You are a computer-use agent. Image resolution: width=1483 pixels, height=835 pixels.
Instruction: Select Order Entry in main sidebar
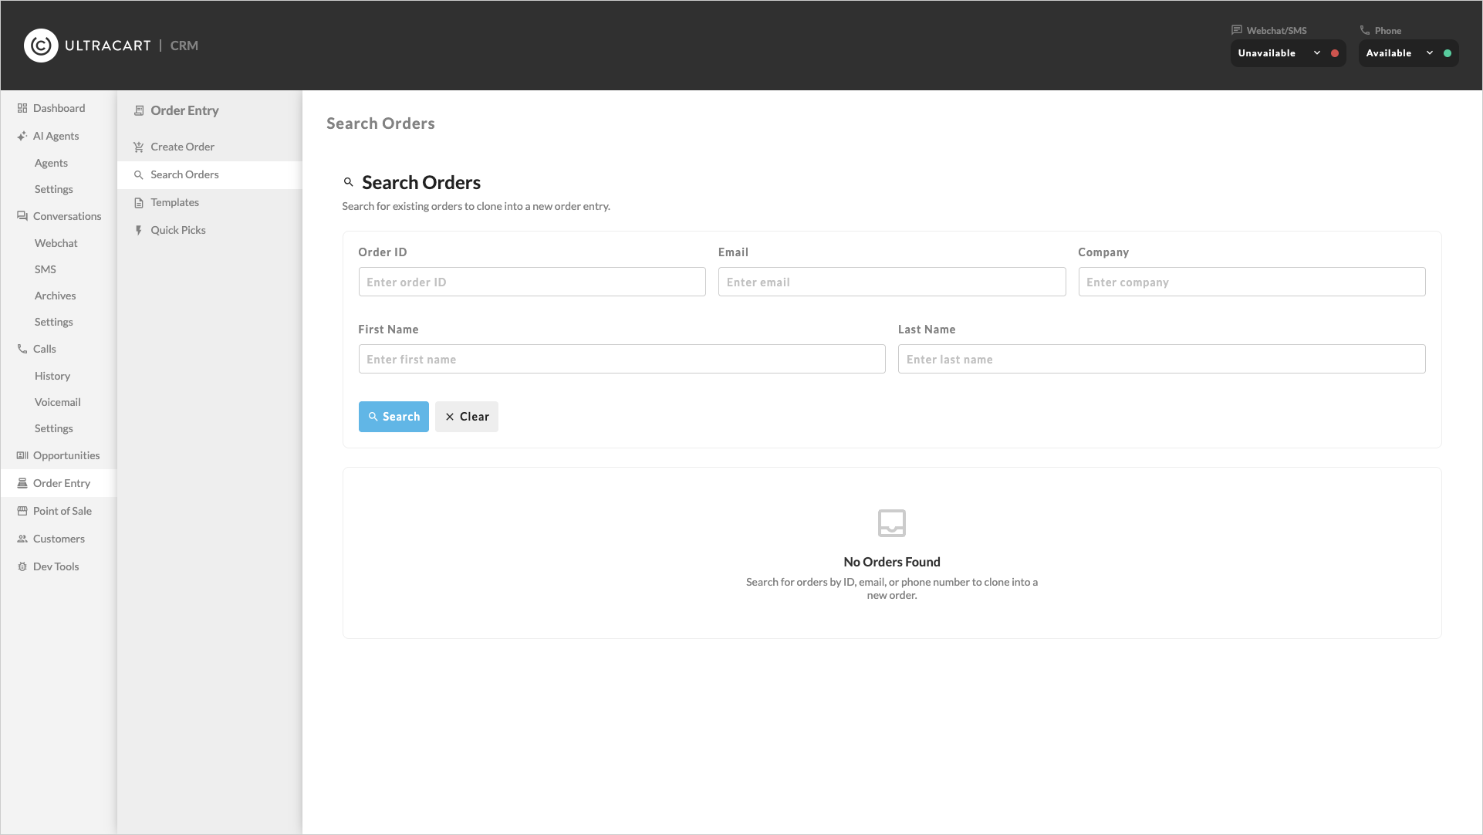click(x=59, y=483)
